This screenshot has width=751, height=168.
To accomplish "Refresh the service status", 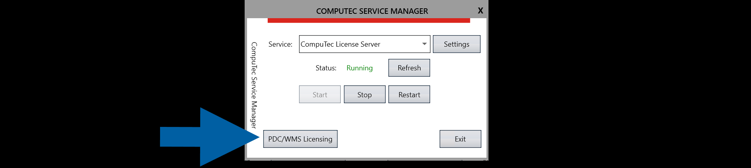I will click(x=409, y=68).
